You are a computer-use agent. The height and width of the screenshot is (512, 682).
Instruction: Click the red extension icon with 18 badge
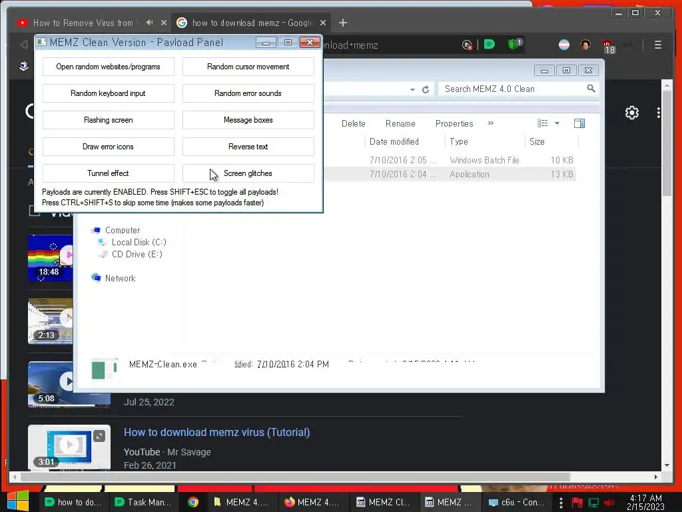pos(608,46)
